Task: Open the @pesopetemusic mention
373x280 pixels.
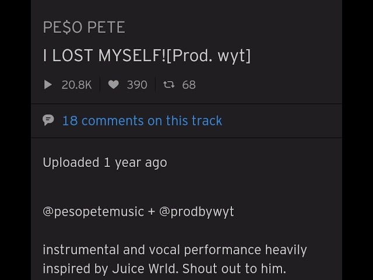Action: [93, 211]
